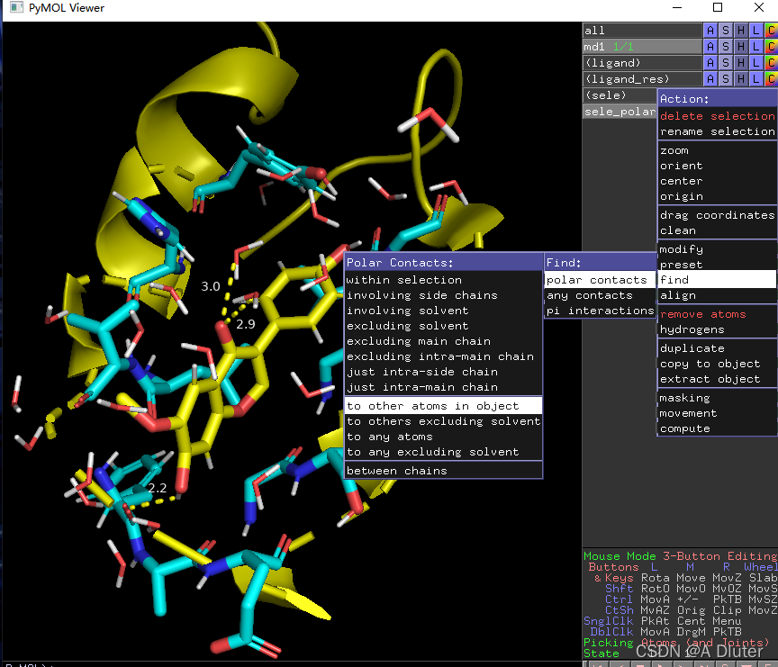Open the Color (C) swatch for md1
Screen dimensions: 778x667
pos(771,47)
